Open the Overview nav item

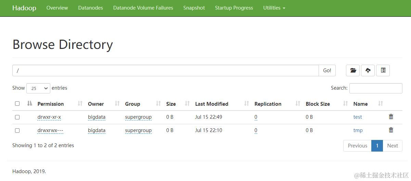(57, 8)
